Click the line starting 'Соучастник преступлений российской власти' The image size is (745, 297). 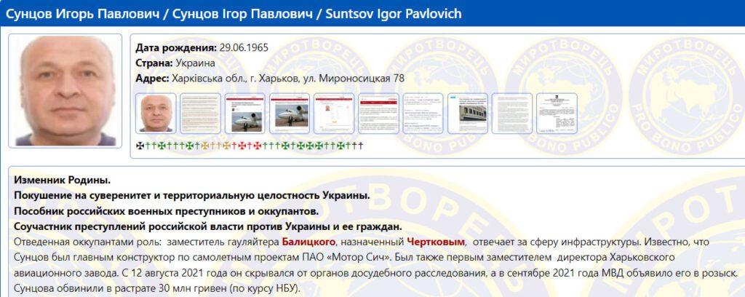pyautogui.click(x=208, y=226)
